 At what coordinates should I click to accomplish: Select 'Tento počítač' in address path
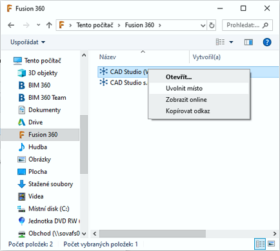95,25
